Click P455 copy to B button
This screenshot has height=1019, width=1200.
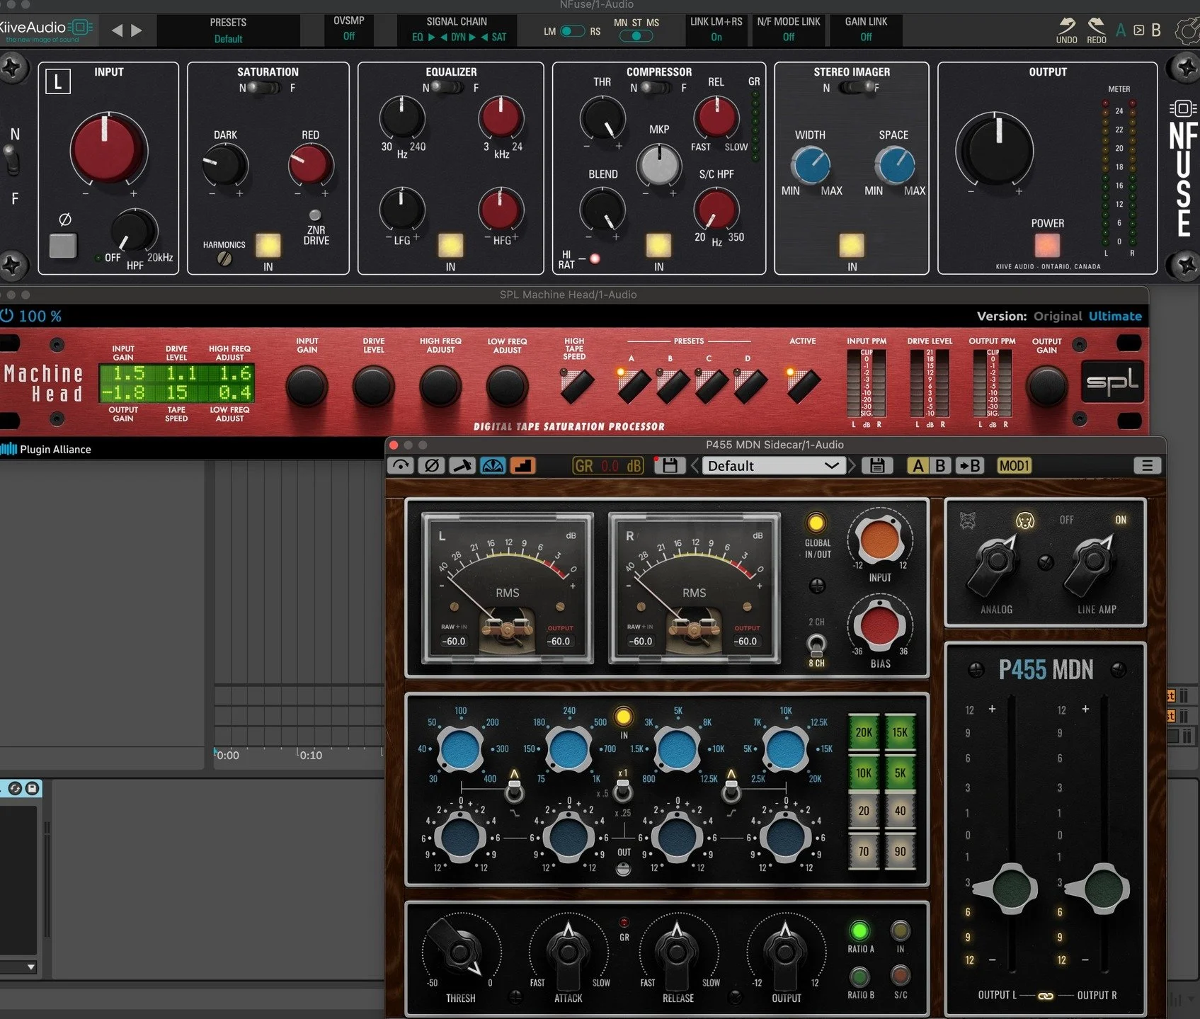click(969, 465)
